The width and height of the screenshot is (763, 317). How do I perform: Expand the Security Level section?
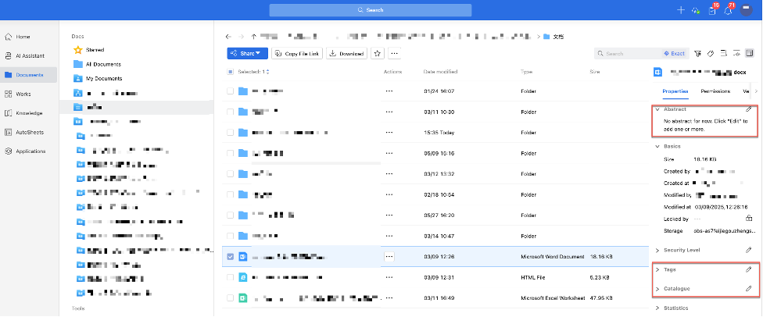coord(681,250)
